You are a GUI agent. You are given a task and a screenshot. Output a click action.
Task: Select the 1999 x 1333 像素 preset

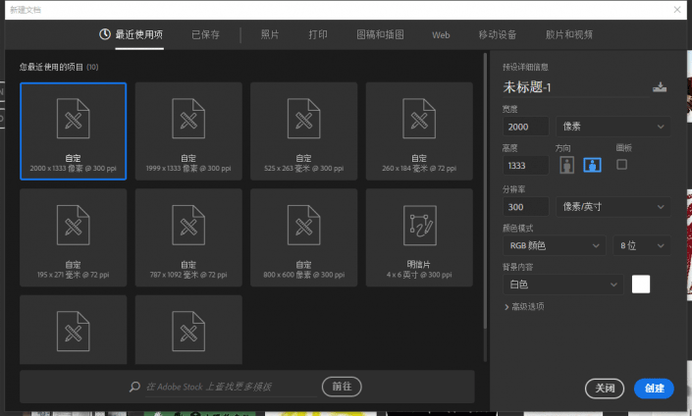188,131
